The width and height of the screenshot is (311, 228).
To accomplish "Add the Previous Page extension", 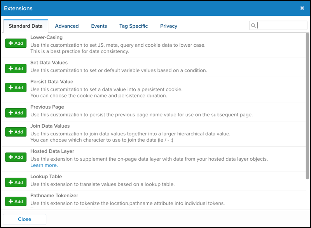I will [16, 113].
